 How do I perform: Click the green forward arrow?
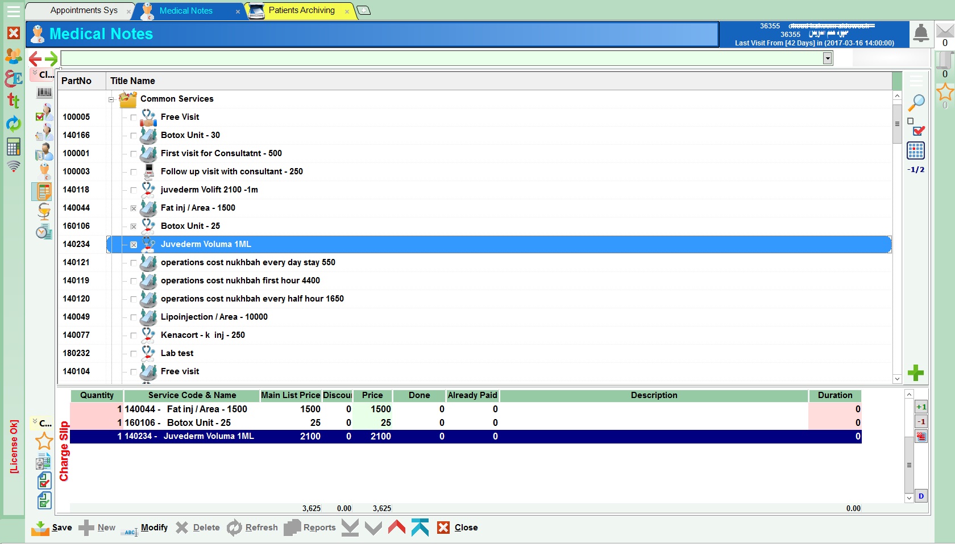pyautogui.click(x=51, y=58)
